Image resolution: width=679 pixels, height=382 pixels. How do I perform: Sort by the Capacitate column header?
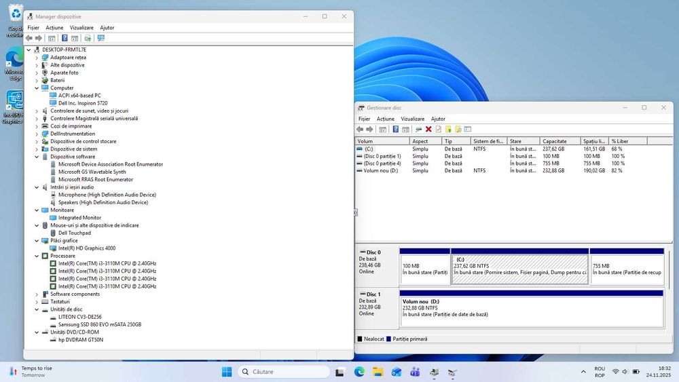pos(560,141)
